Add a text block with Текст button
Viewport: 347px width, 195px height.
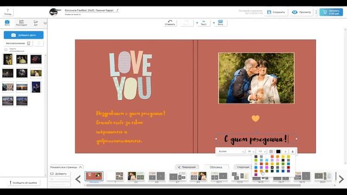pyautogui.click(x=204, y=23)
